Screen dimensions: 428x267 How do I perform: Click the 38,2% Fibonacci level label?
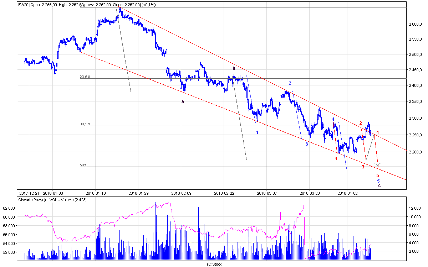[85, 124]
